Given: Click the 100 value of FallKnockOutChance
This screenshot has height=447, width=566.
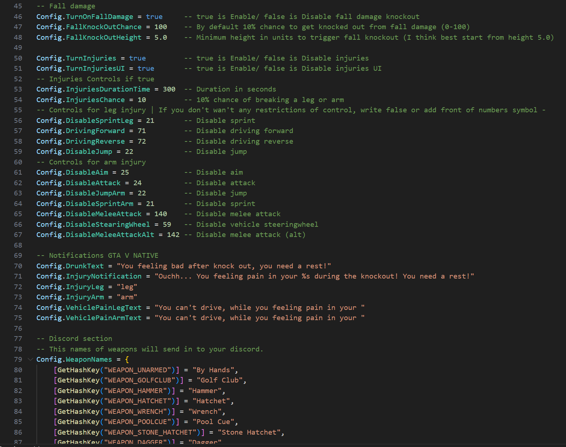Looking at the screenshot, I should (x=160, y=27).
